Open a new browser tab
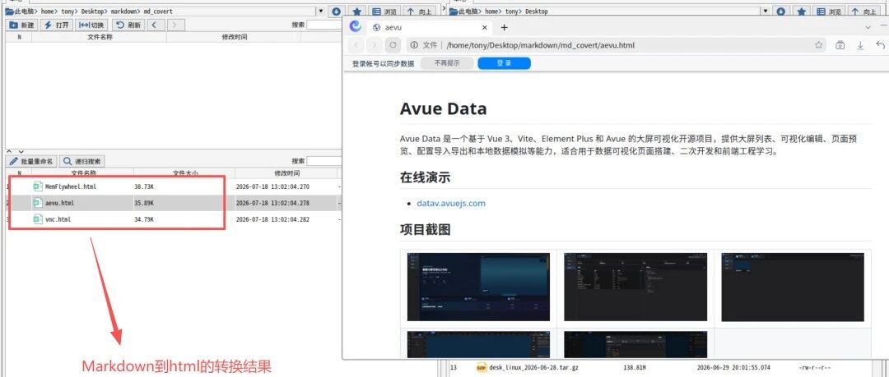The width and height of the screenshot is (889, 377). click(x=504, y=27)
